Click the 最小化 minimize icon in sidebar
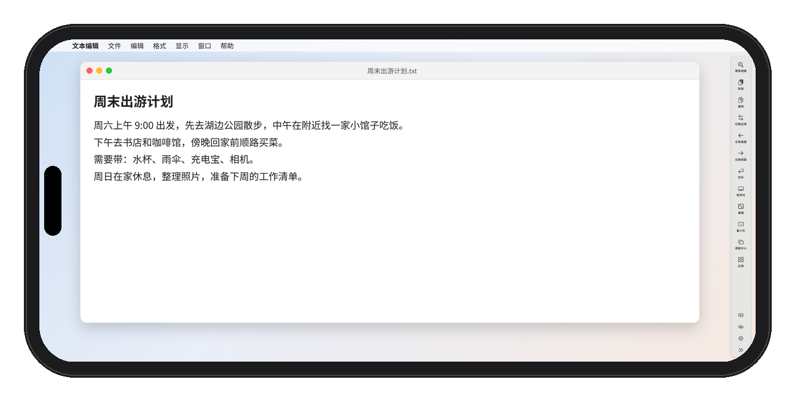The image size is (795, 401). click(741, 224)
